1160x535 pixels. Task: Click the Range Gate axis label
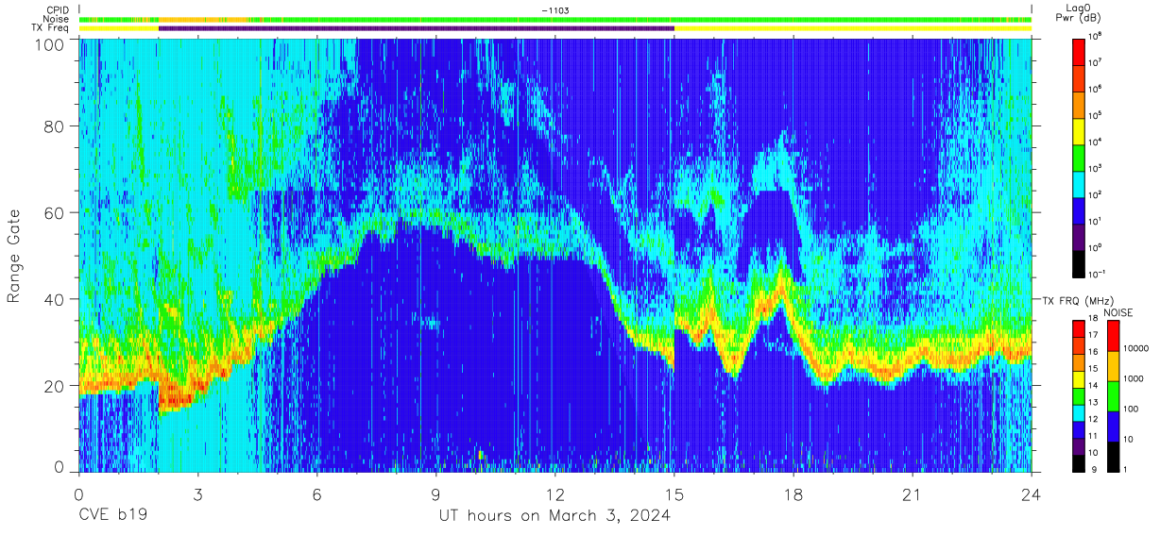click(x=14, y=255)
